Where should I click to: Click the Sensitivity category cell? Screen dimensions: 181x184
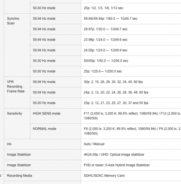coord(17,124)
